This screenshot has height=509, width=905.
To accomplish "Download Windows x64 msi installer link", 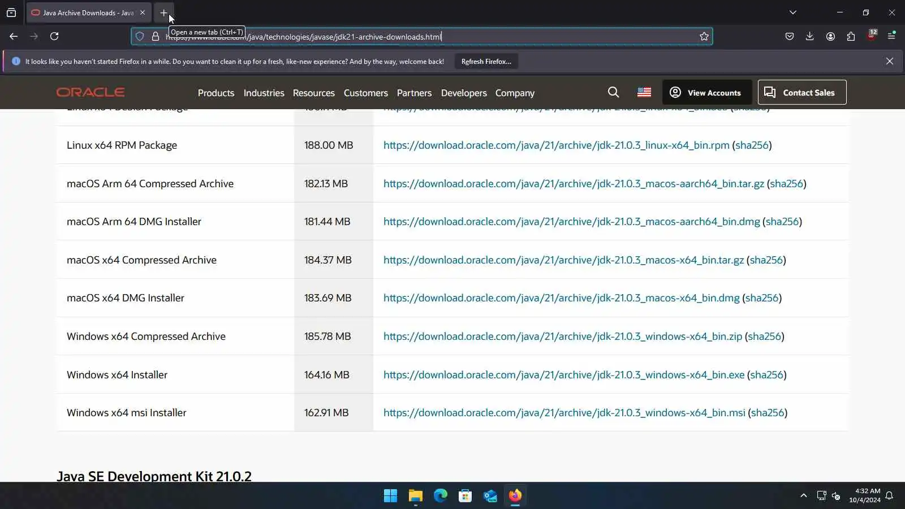I will tap(564, 413).
